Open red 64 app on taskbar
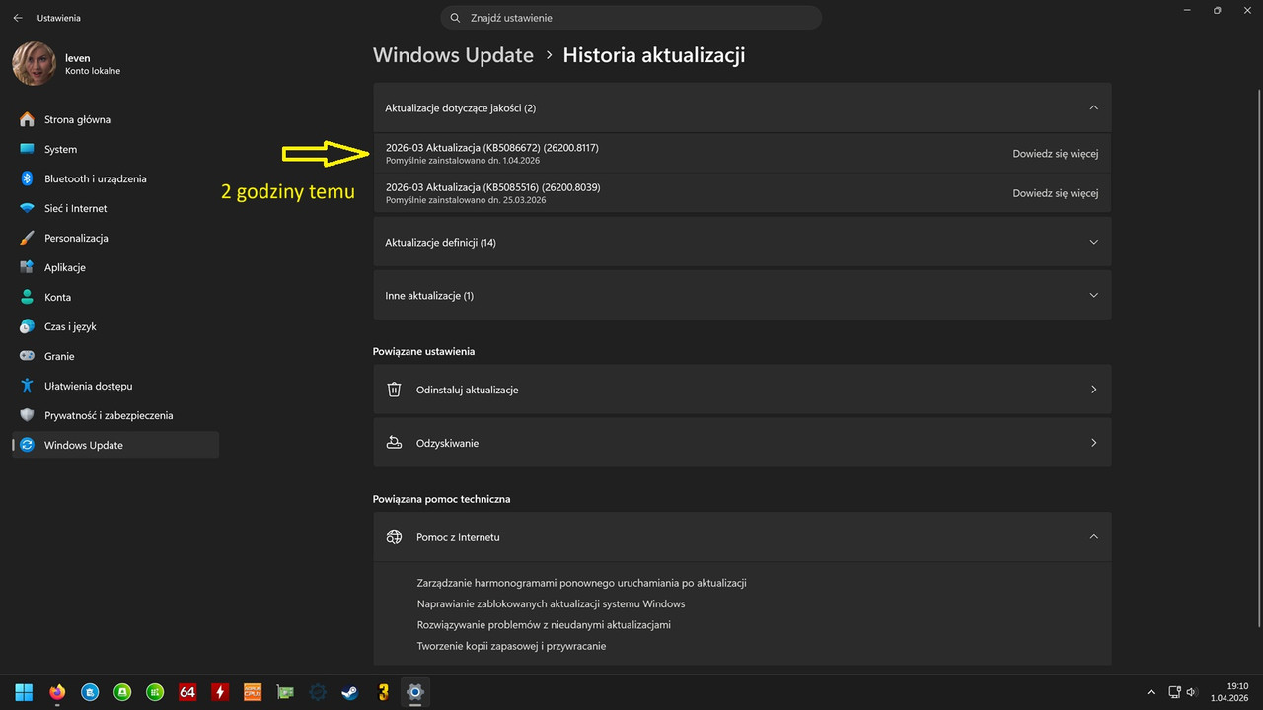Viewport: 1263px width, 710px height. point(187,692)
